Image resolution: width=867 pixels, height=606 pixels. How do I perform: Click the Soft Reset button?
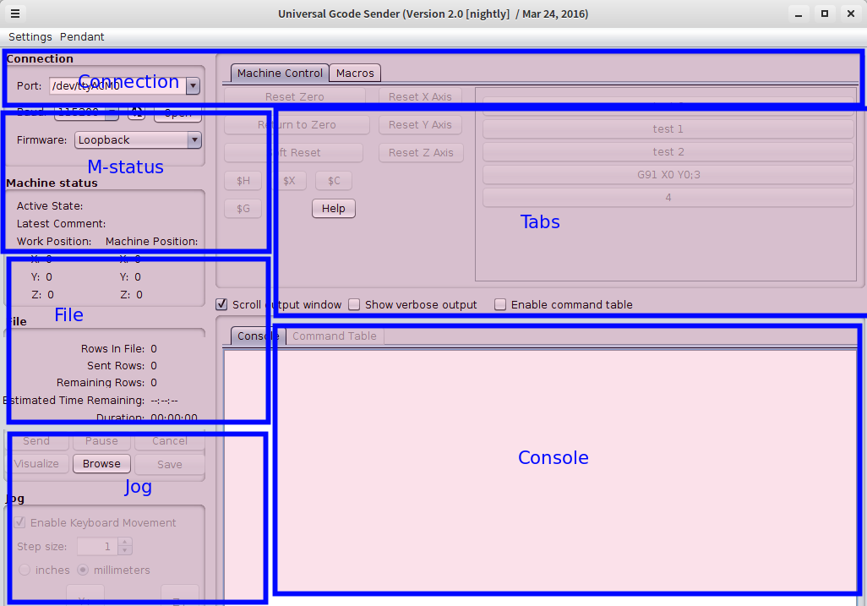pyautogui.click(x=293, y=153)
